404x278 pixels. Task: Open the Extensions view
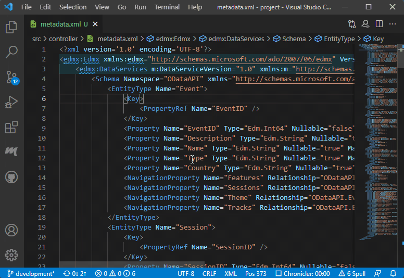[11, 127]
